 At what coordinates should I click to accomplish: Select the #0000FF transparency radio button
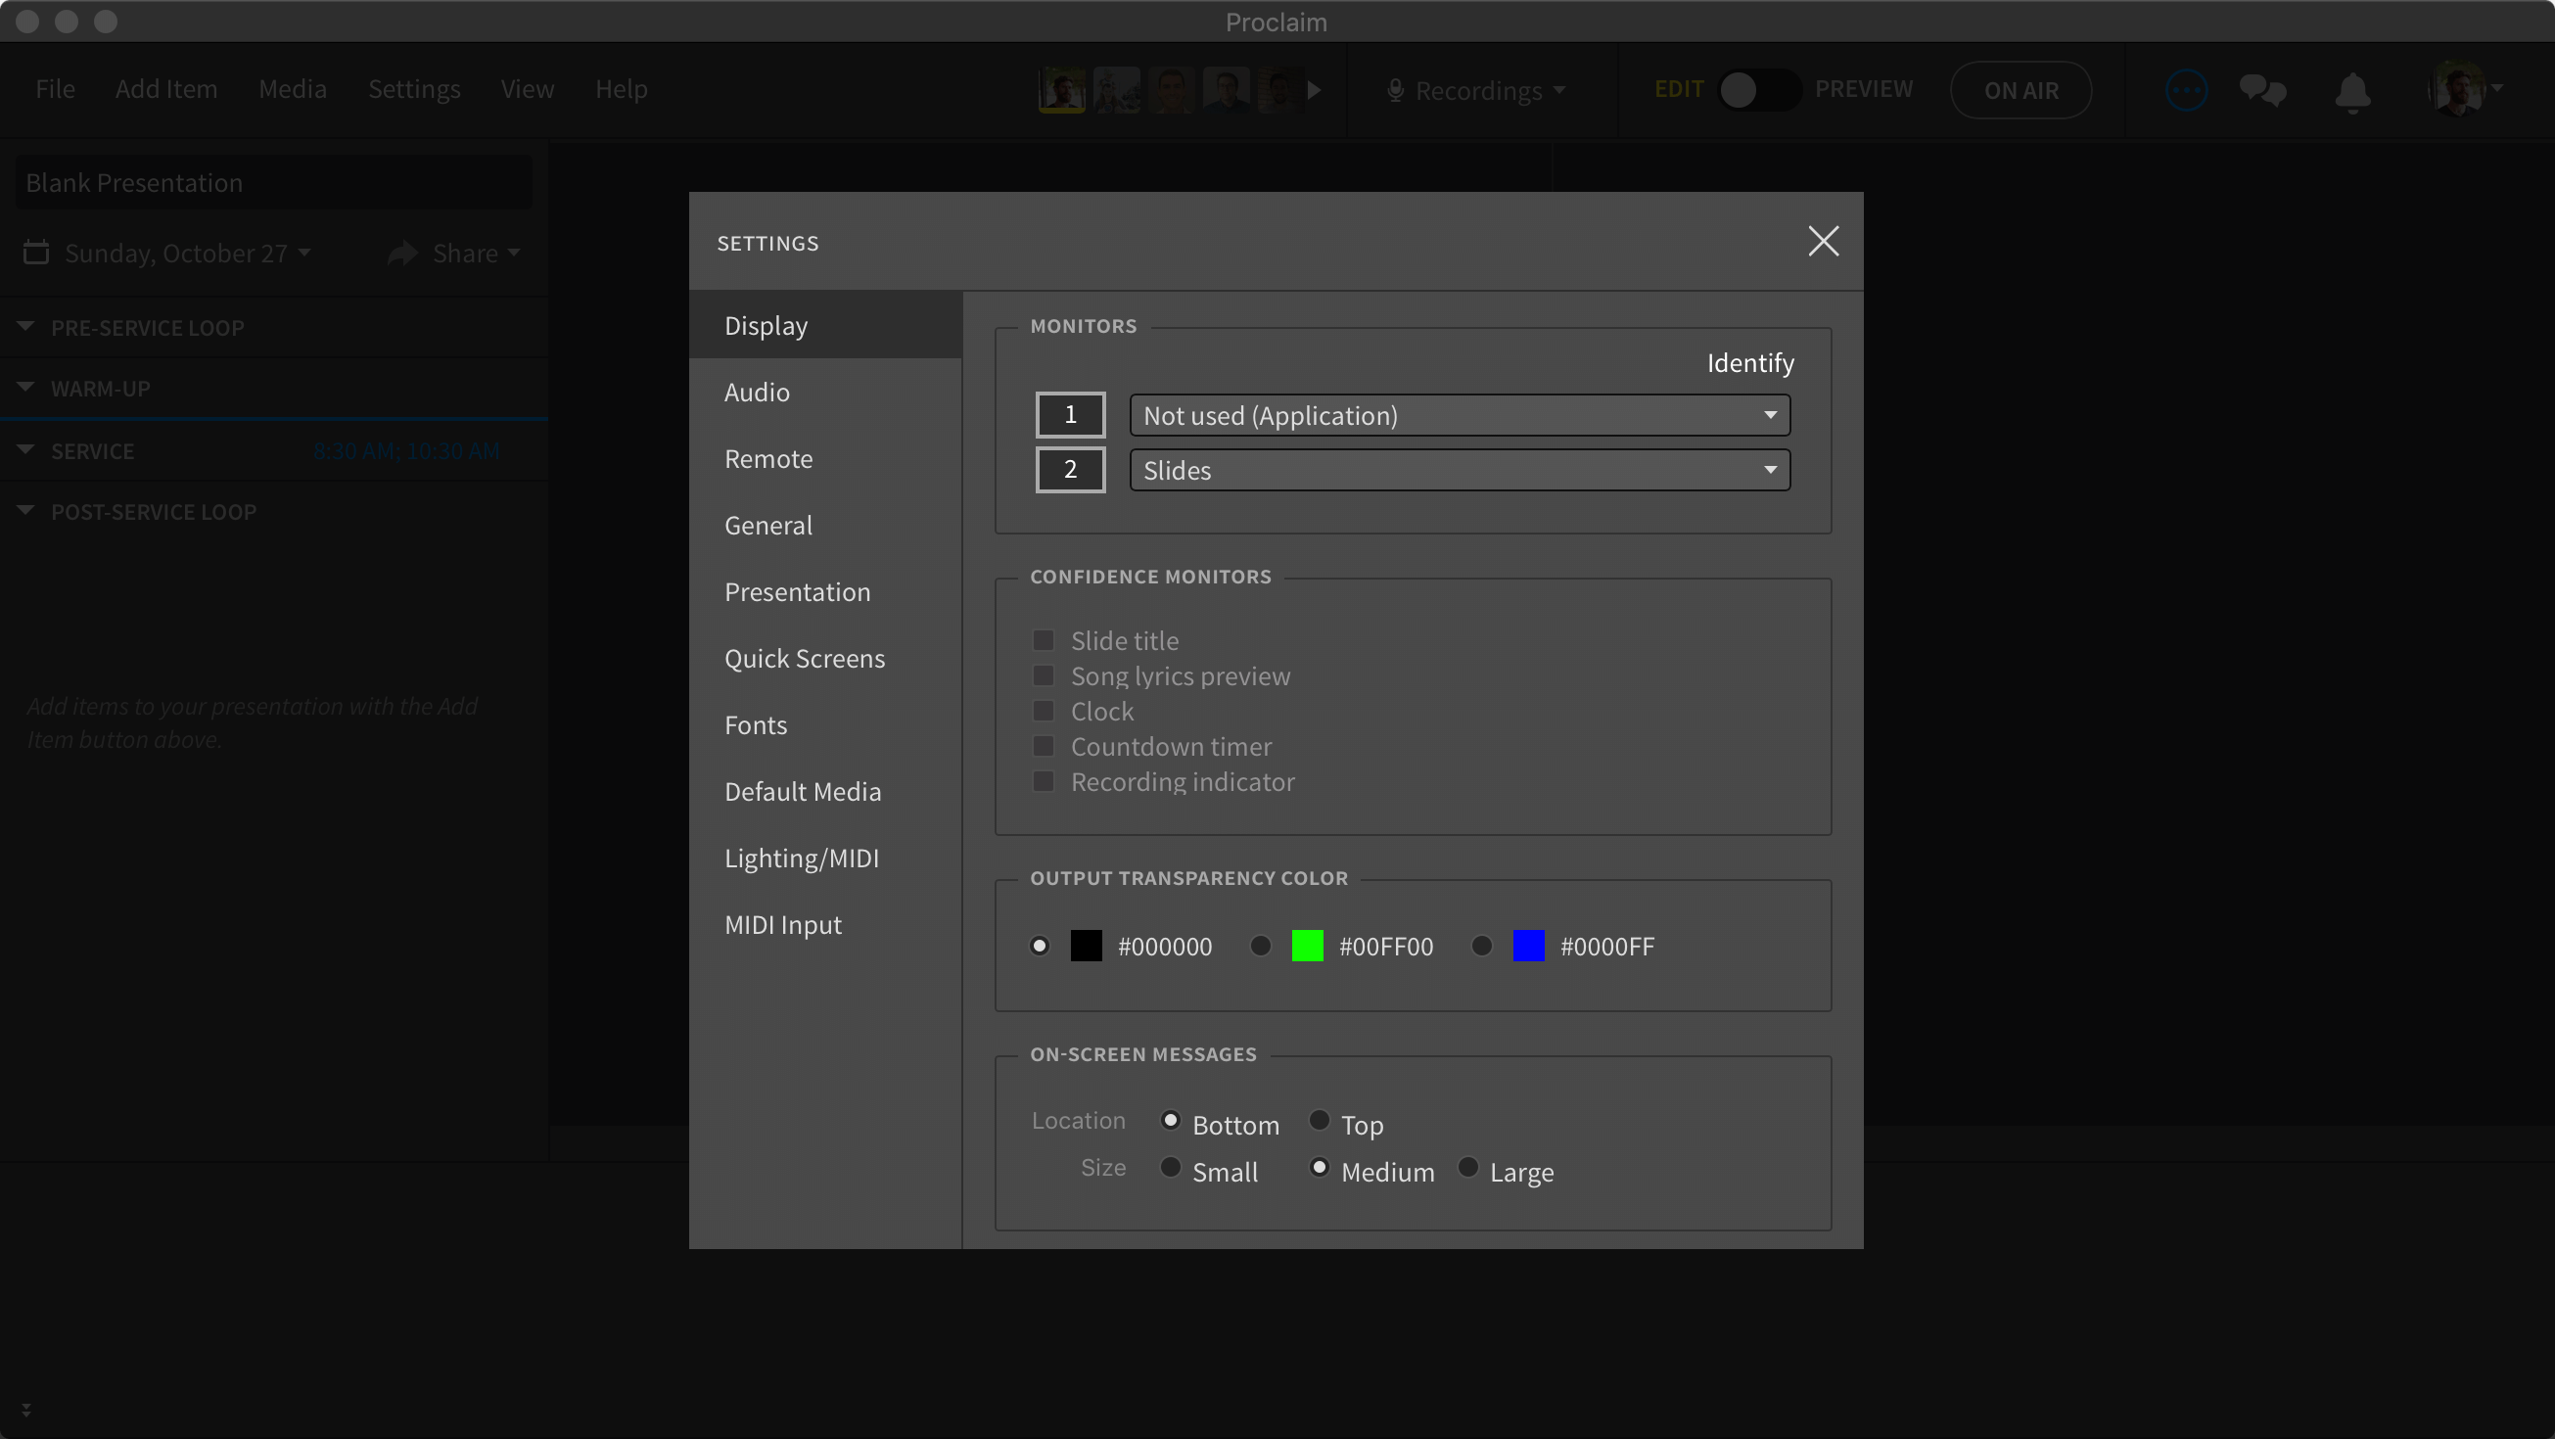tap(1482, 945)
